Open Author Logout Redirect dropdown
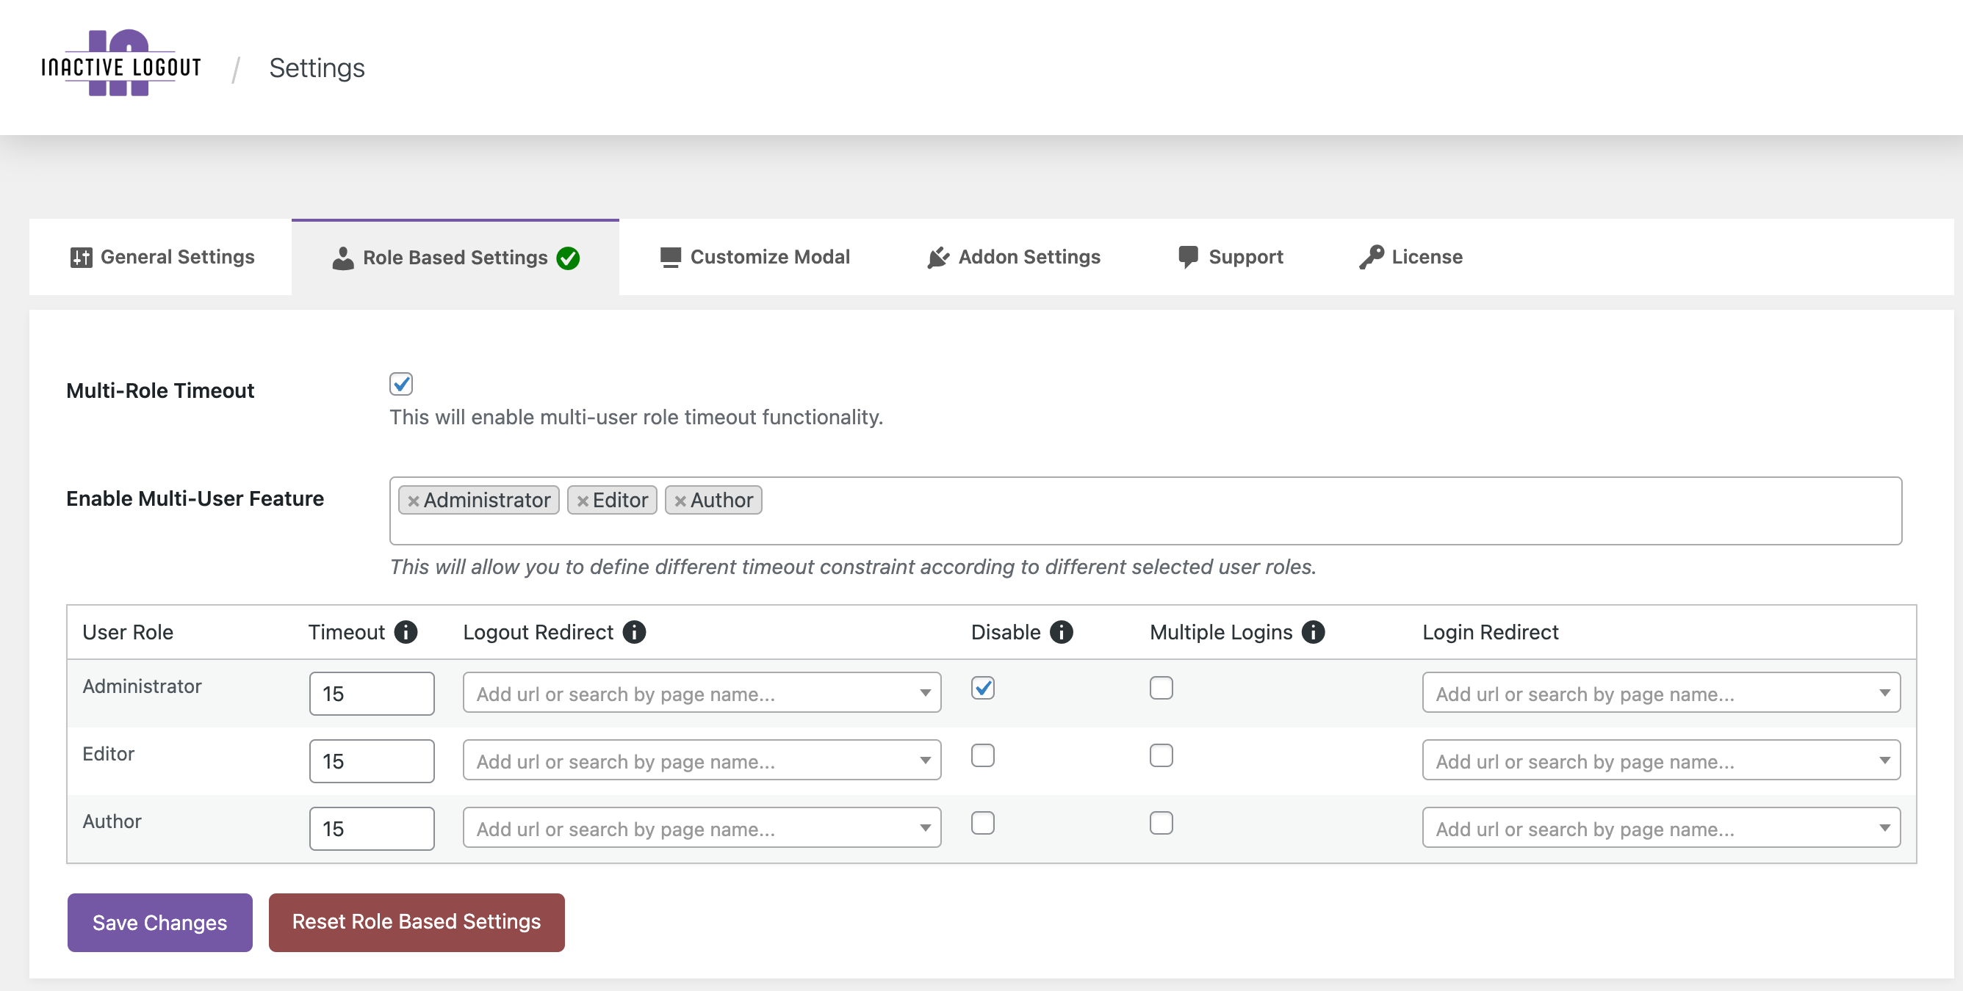 pyautogui.click(x=702, y=828)
